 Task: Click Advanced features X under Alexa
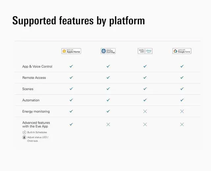[x=145, y=124]
